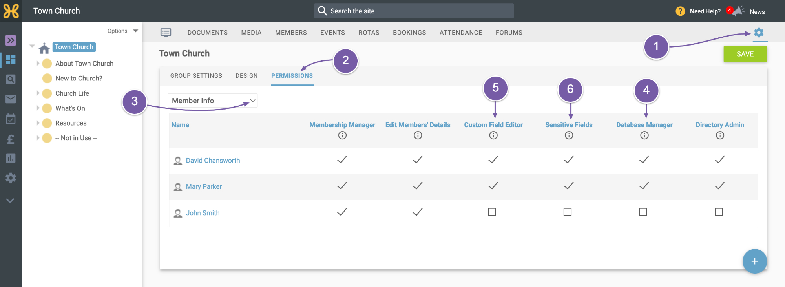The image size is (785, 287).
Task: Open the pound-sign giving icon
Action: click(x=11, y=139)
